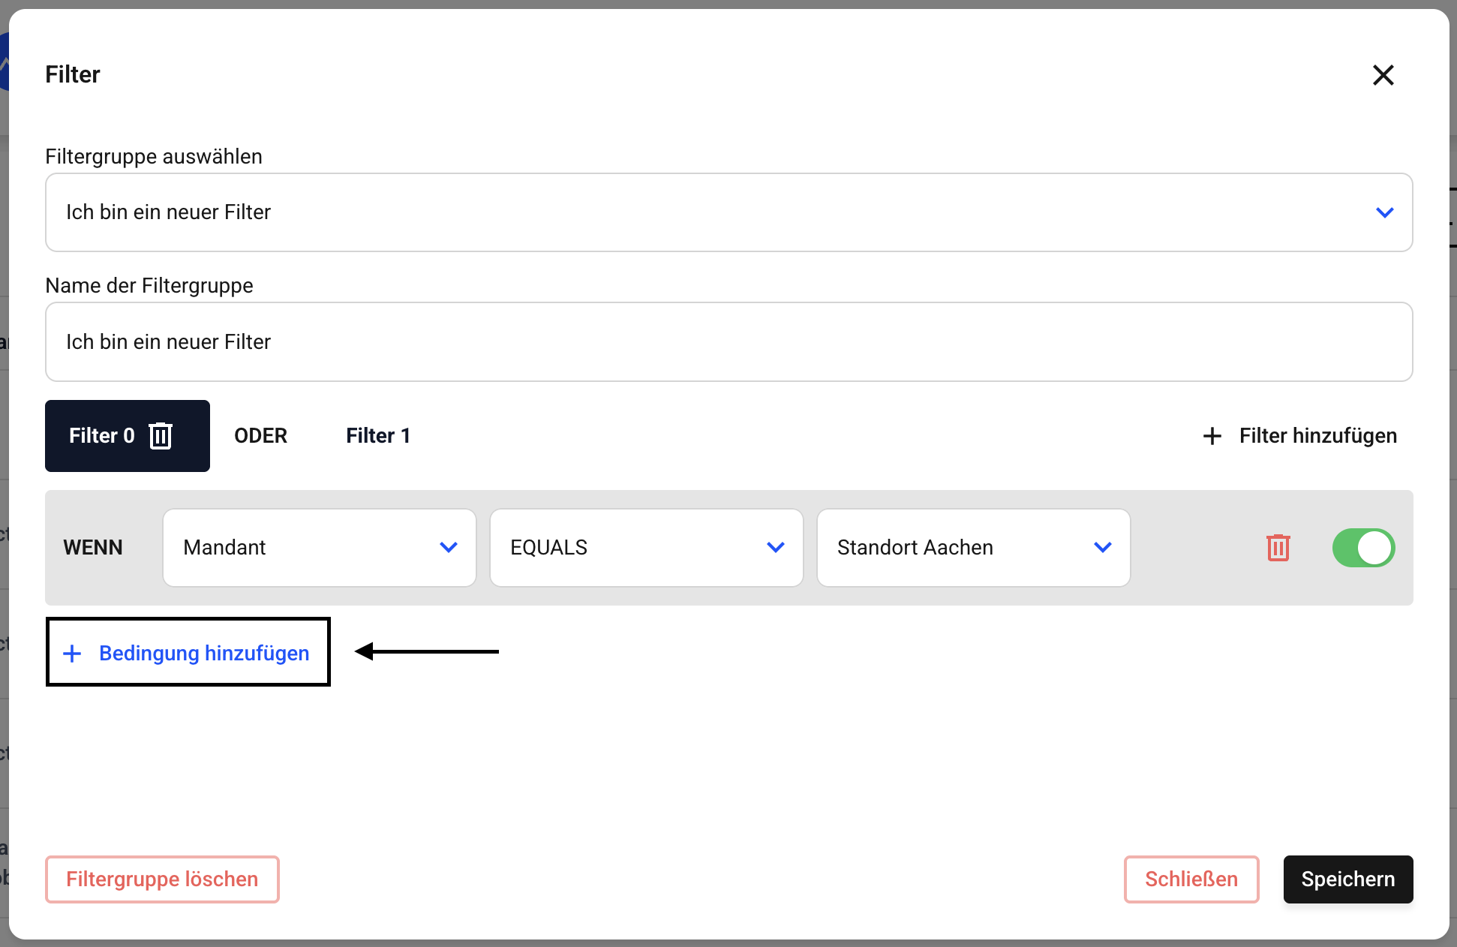Delete the Mandant condition with red trash icon
Image resolution: width=1457 pixels, height=947 pixels.
tap(1278, 548)
